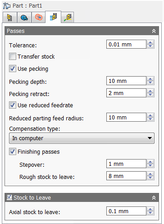164x224 pixels.
Task: Open the Radii tab icon
Action: pos(39,18)
